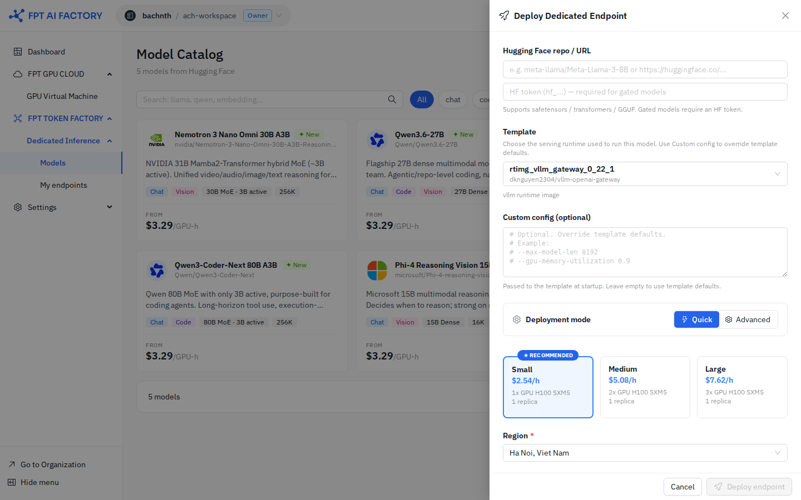Viewport: 801px width, 500px height.
Task: Open My endpoints page
Action: point(63,185)
